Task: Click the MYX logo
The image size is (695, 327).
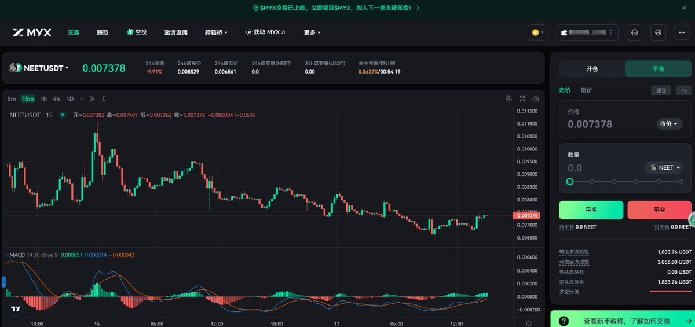Action: pyautogui.click(x=32, y=32)
